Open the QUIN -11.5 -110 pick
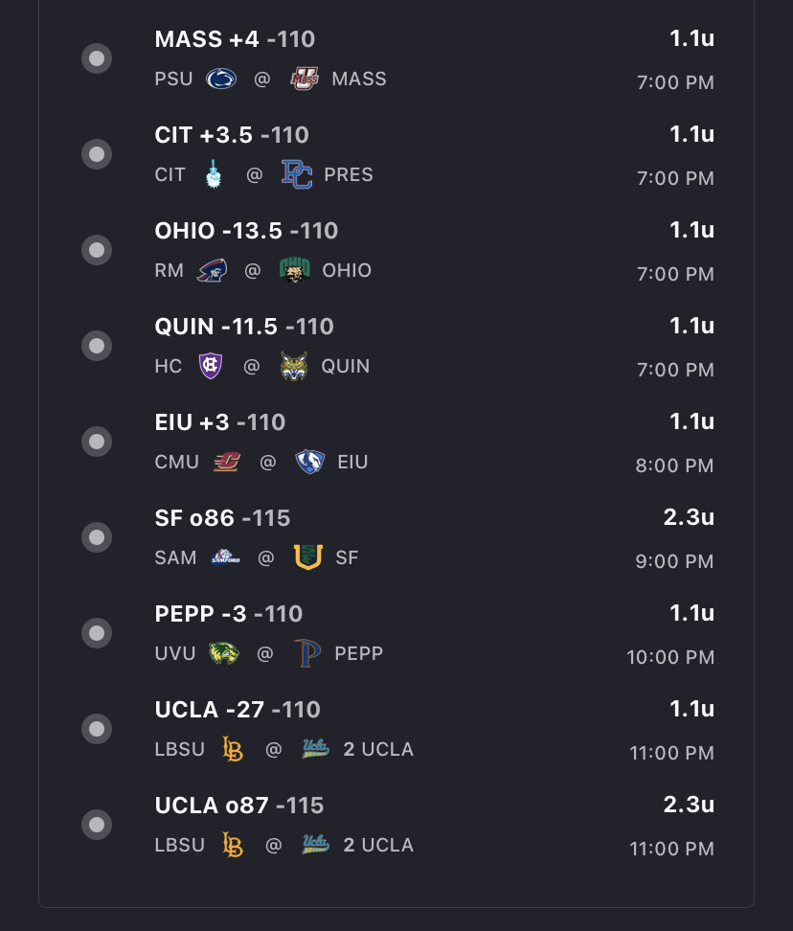The width and height of the screenshot is (793, 931). point(244,327)
